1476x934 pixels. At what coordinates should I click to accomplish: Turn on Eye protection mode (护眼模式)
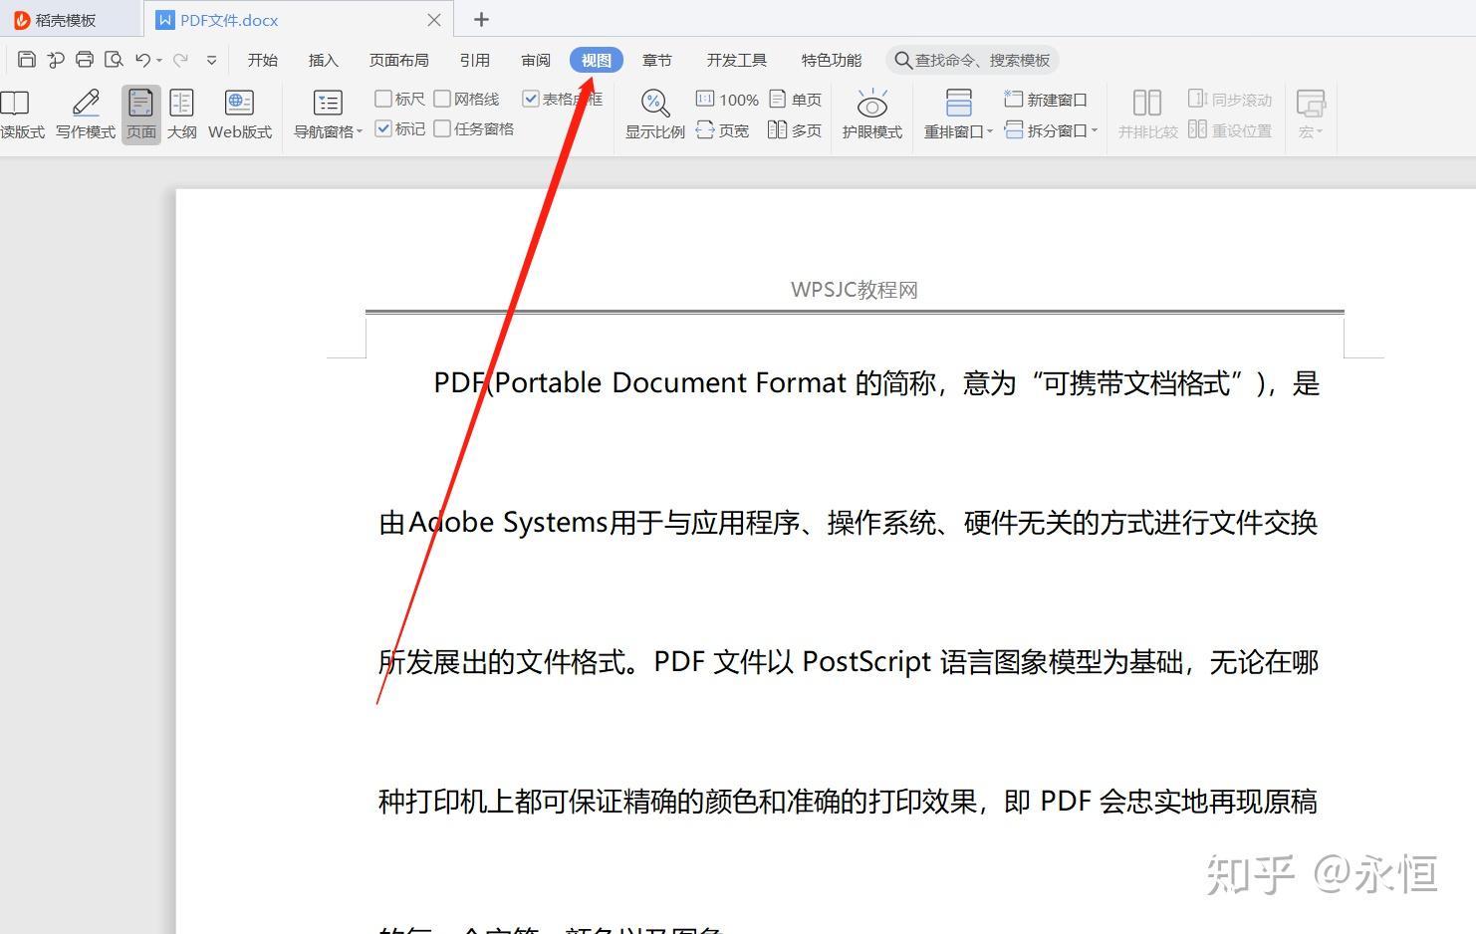click(x=871, y=115)
